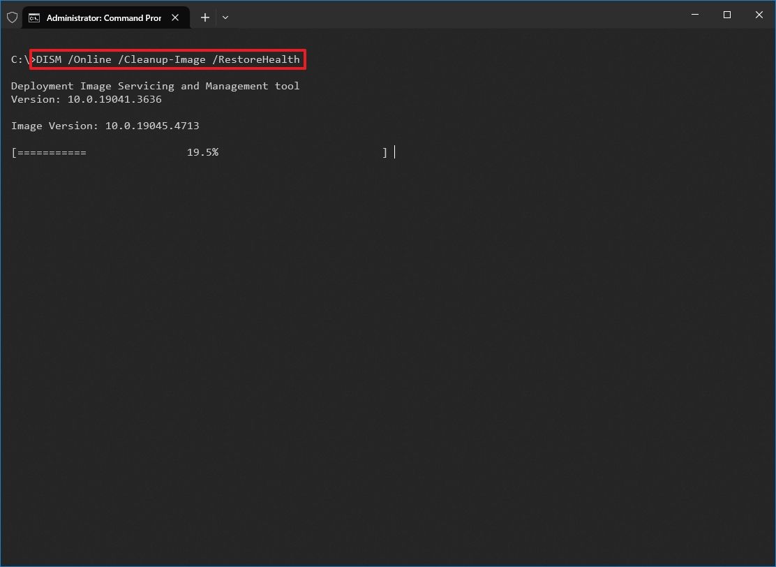Click the /Online parameter text
Screen dimensions: 776x567
[91, 59]
